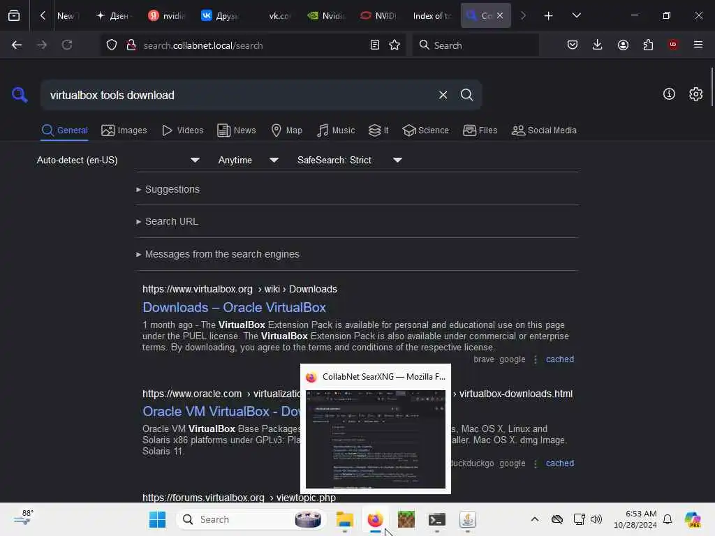Open the terminal app in taskbar
This screenshot has height=536, width=715.
click(x=437, y=519)
